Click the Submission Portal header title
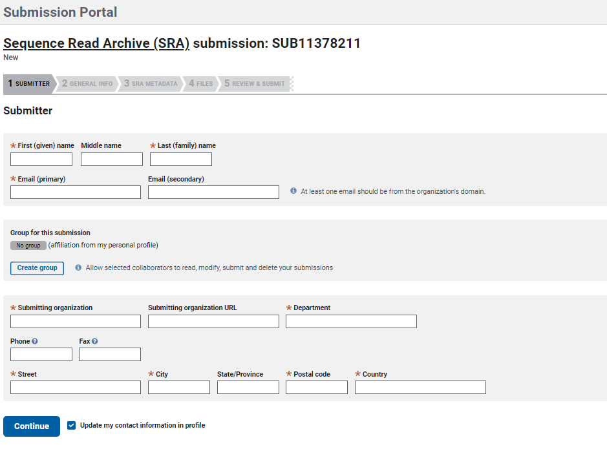 pyautogui.click(x=60, y=12)
